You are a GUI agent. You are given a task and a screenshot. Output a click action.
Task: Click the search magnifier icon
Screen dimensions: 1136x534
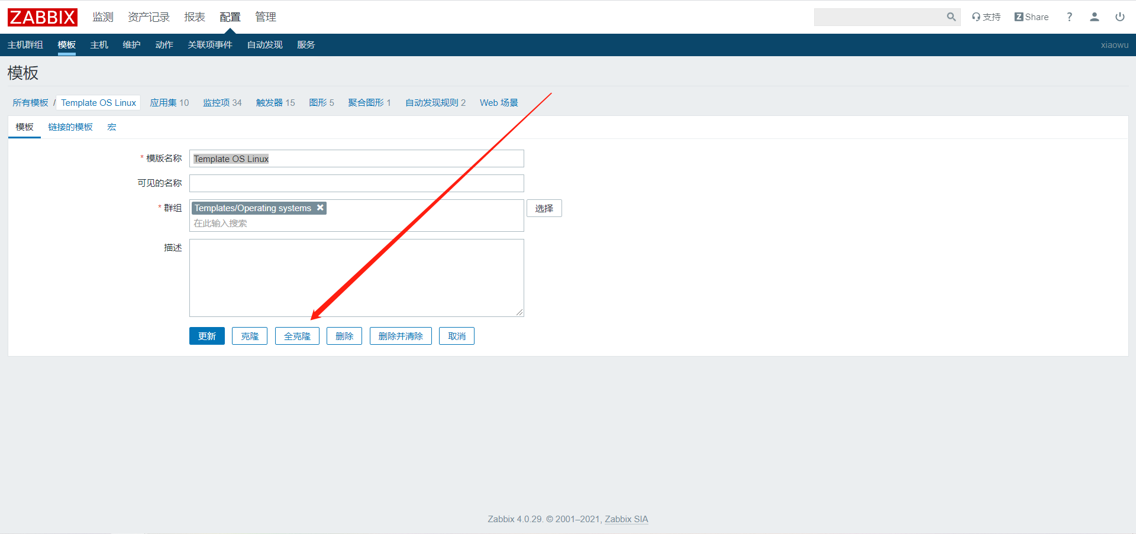(951, 17)
